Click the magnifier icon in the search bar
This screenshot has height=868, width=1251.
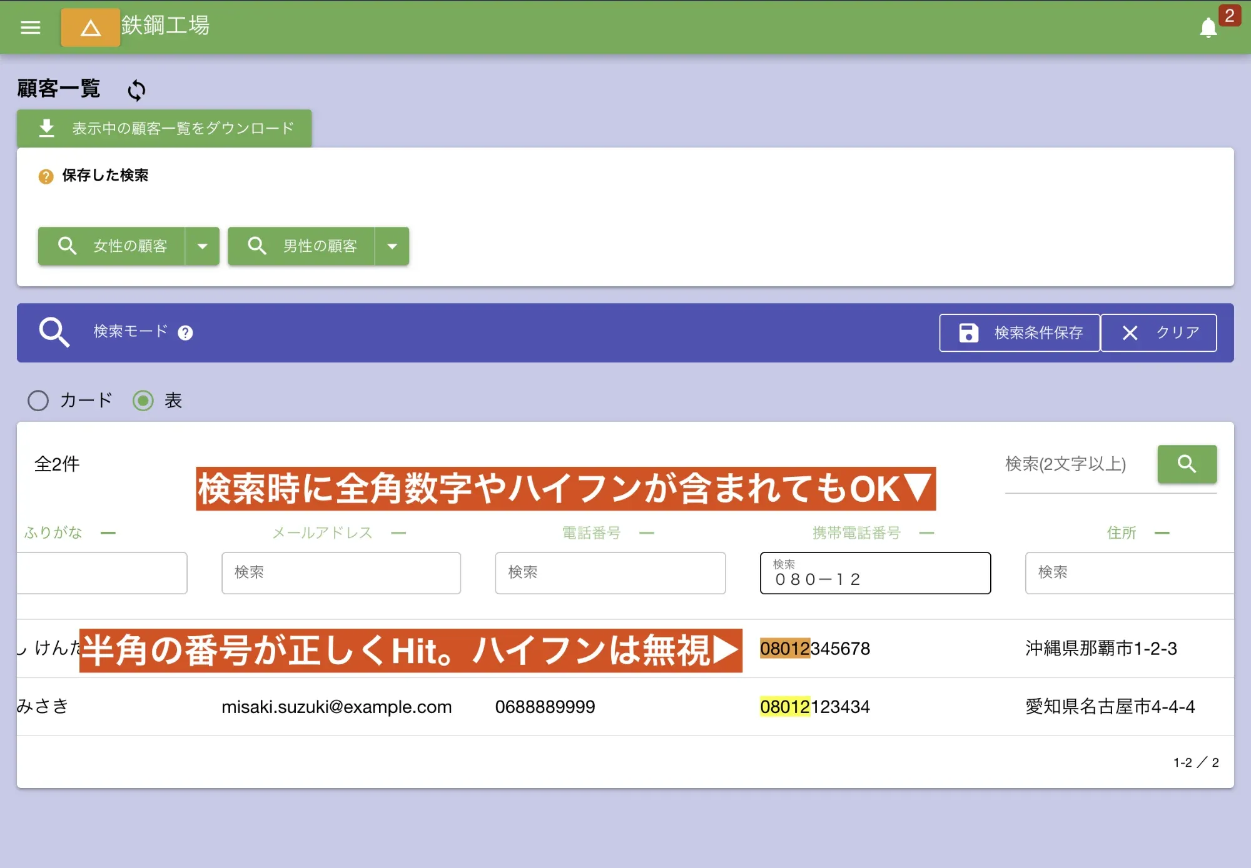[54, 332]
